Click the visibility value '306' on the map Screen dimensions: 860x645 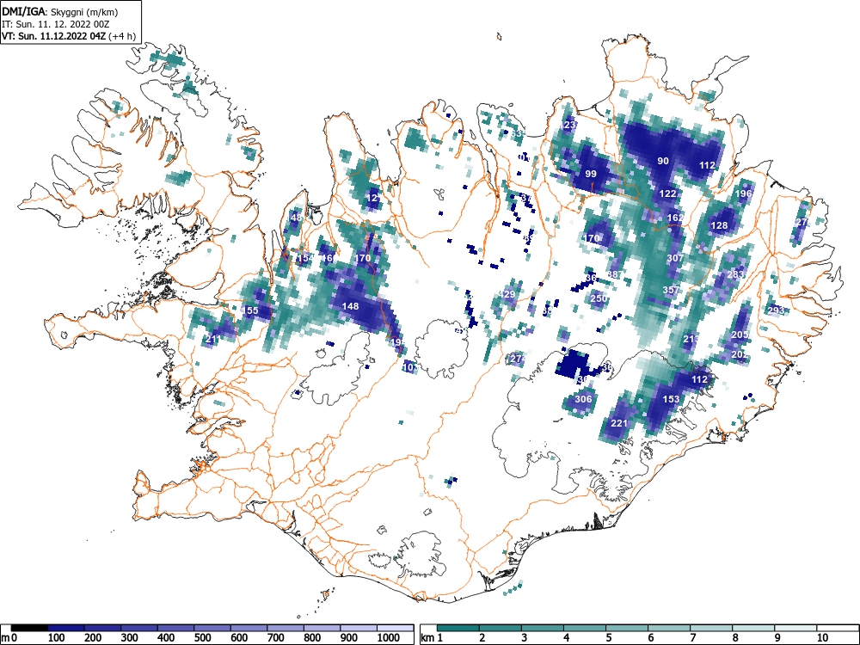point(583,399)
